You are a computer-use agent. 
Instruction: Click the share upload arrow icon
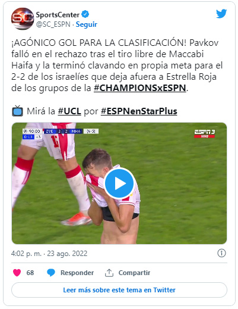pos(109,273)
